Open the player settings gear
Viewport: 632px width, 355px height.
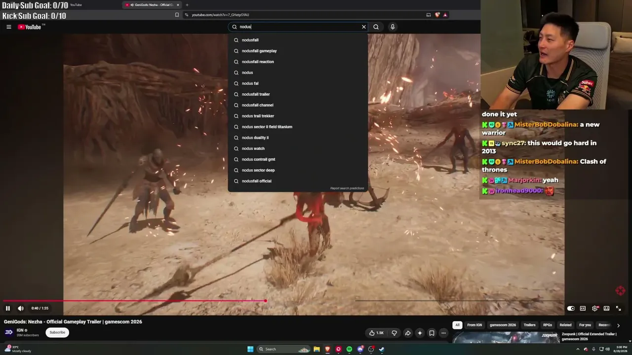click(595, 309)
